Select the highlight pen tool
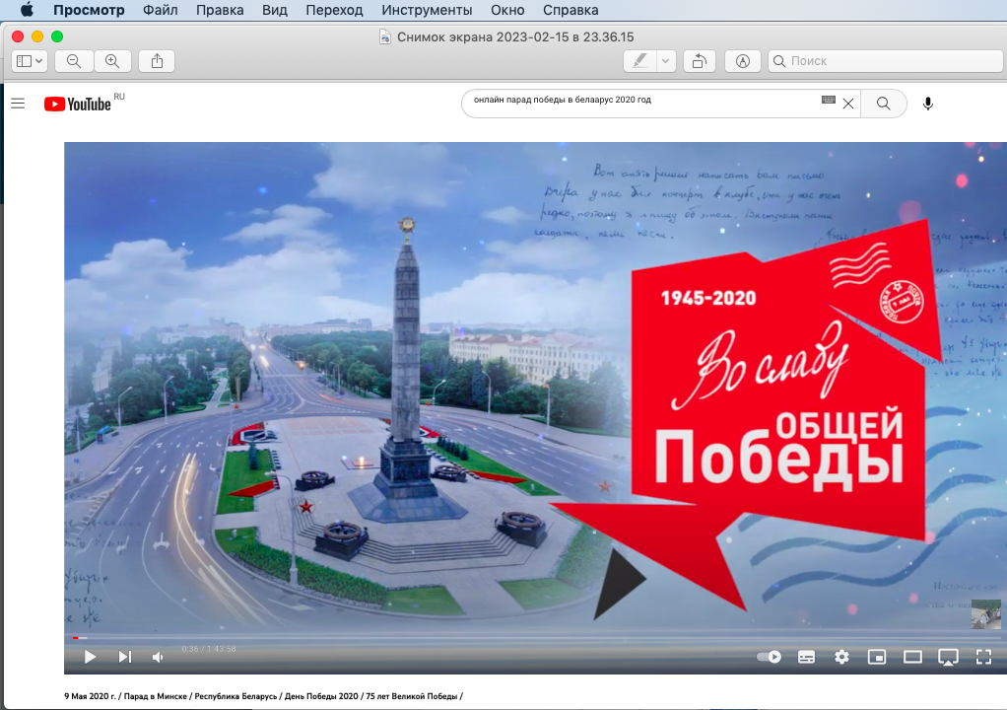The width and height of the screenshot is (1007, 710). pyautogui.click(x=640, y=61)
